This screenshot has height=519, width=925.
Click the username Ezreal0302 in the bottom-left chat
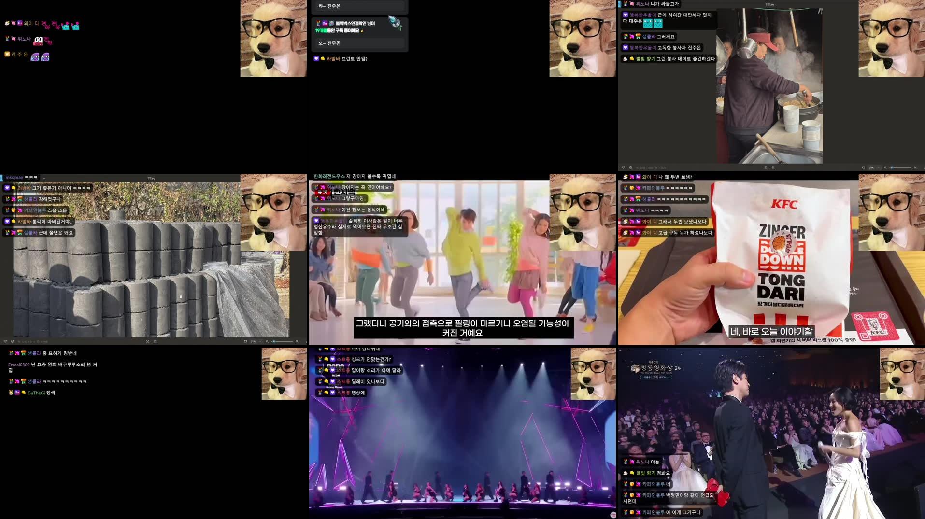click(18, 365)
